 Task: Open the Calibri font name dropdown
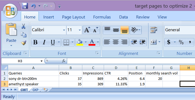[x=64, y=30]
